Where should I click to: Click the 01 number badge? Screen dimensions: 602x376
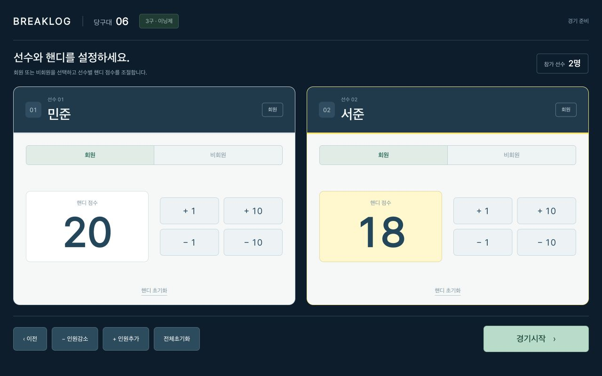tap(33, 110)
